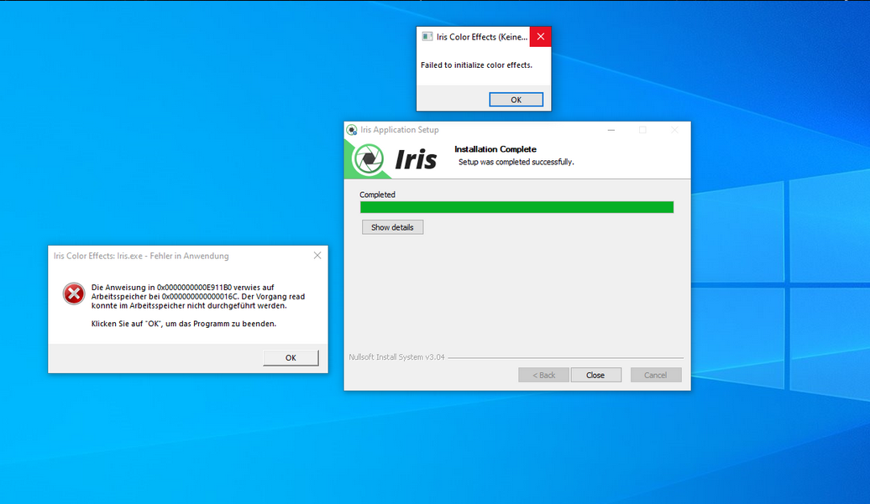The height and width of the screenshot is (504, 870).
Task: Click the disabled Back button in the Iris Setup window
Action: 544,375
